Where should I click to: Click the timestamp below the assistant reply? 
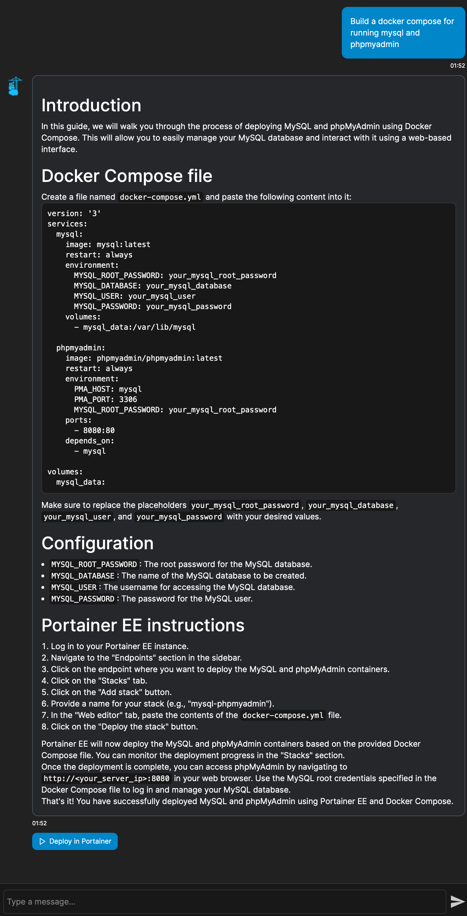[x=40, y=823]
